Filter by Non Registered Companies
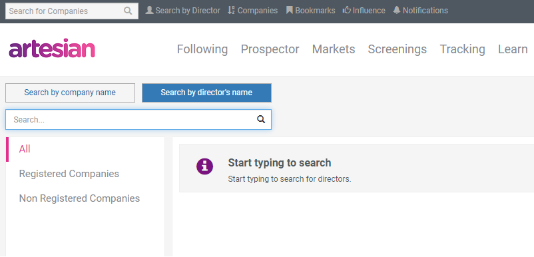Screen dimensions: 534x257 click(79, 198)
